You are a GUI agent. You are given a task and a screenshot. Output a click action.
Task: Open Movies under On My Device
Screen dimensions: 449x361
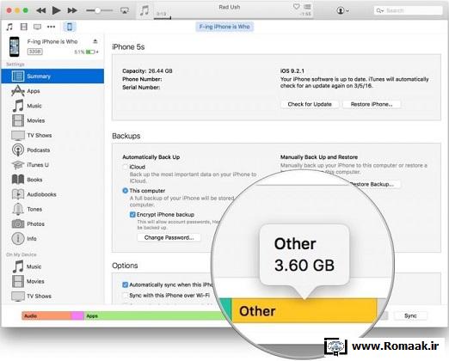coord(52,281)
